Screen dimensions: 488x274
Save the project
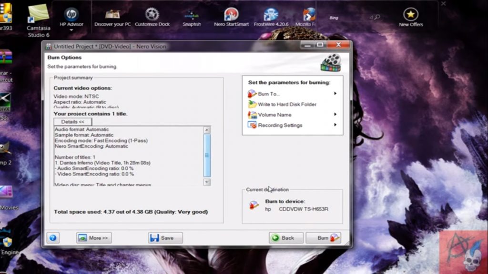(x=165, y=238)
